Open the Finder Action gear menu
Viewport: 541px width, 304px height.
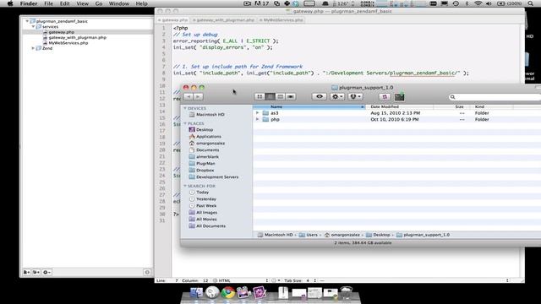[337, 97]
